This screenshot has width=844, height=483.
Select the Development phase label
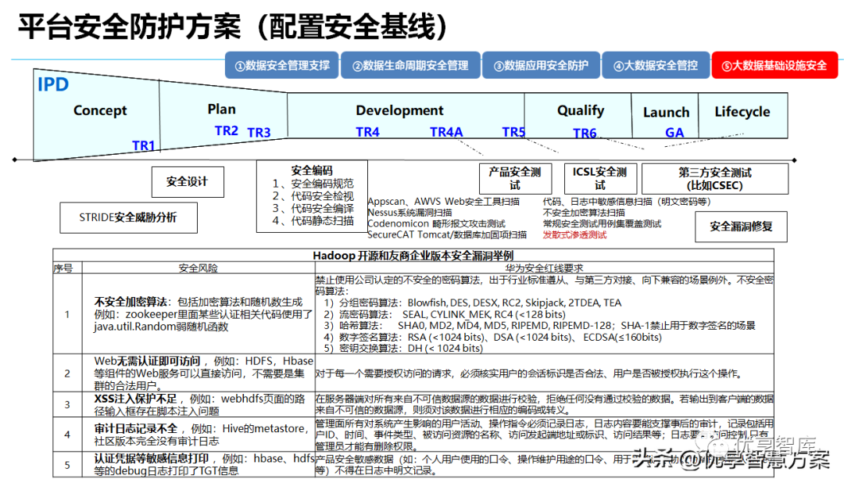399,110
